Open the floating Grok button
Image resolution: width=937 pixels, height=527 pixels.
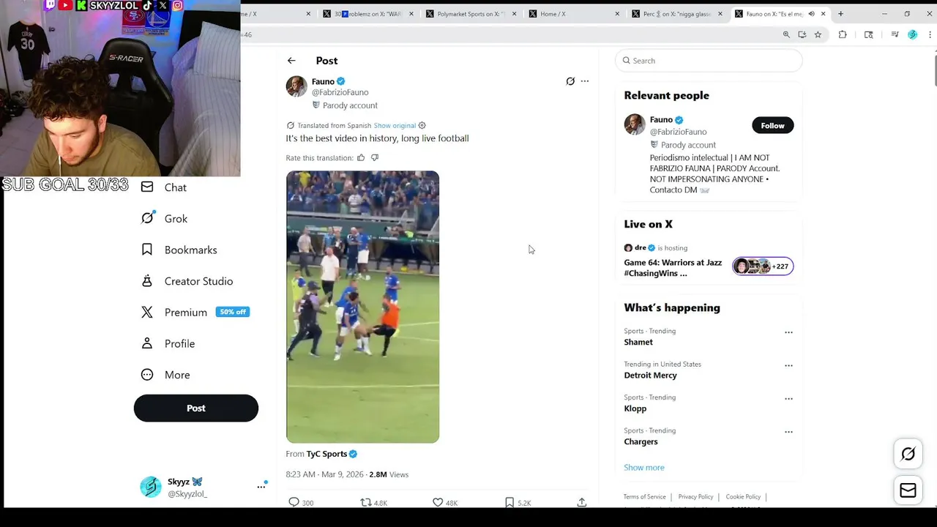click(x=908, y=454)
